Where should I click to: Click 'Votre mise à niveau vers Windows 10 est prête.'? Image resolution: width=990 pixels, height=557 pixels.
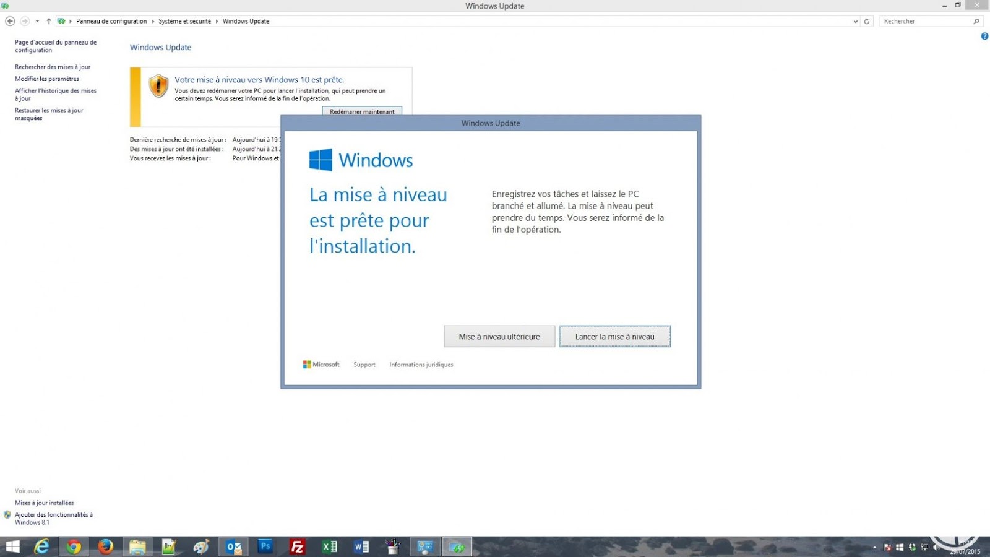point(259,80)
